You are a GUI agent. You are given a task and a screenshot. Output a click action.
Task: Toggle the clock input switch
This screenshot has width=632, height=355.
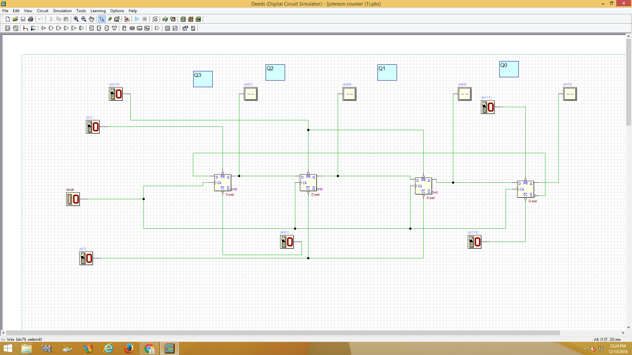(69, 199)
